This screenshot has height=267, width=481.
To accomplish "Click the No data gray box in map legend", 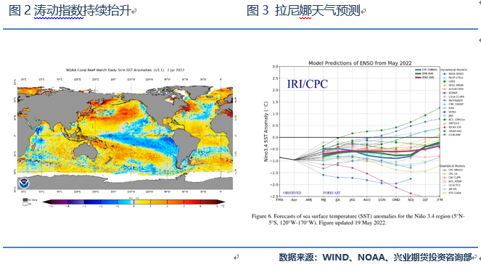I will click(25, 200).
